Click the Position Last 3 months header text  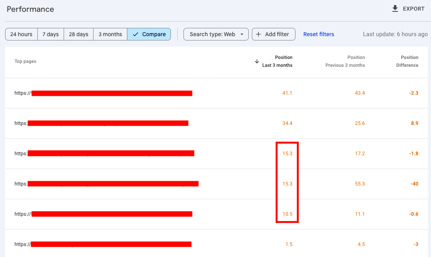(x=277, y=61)
